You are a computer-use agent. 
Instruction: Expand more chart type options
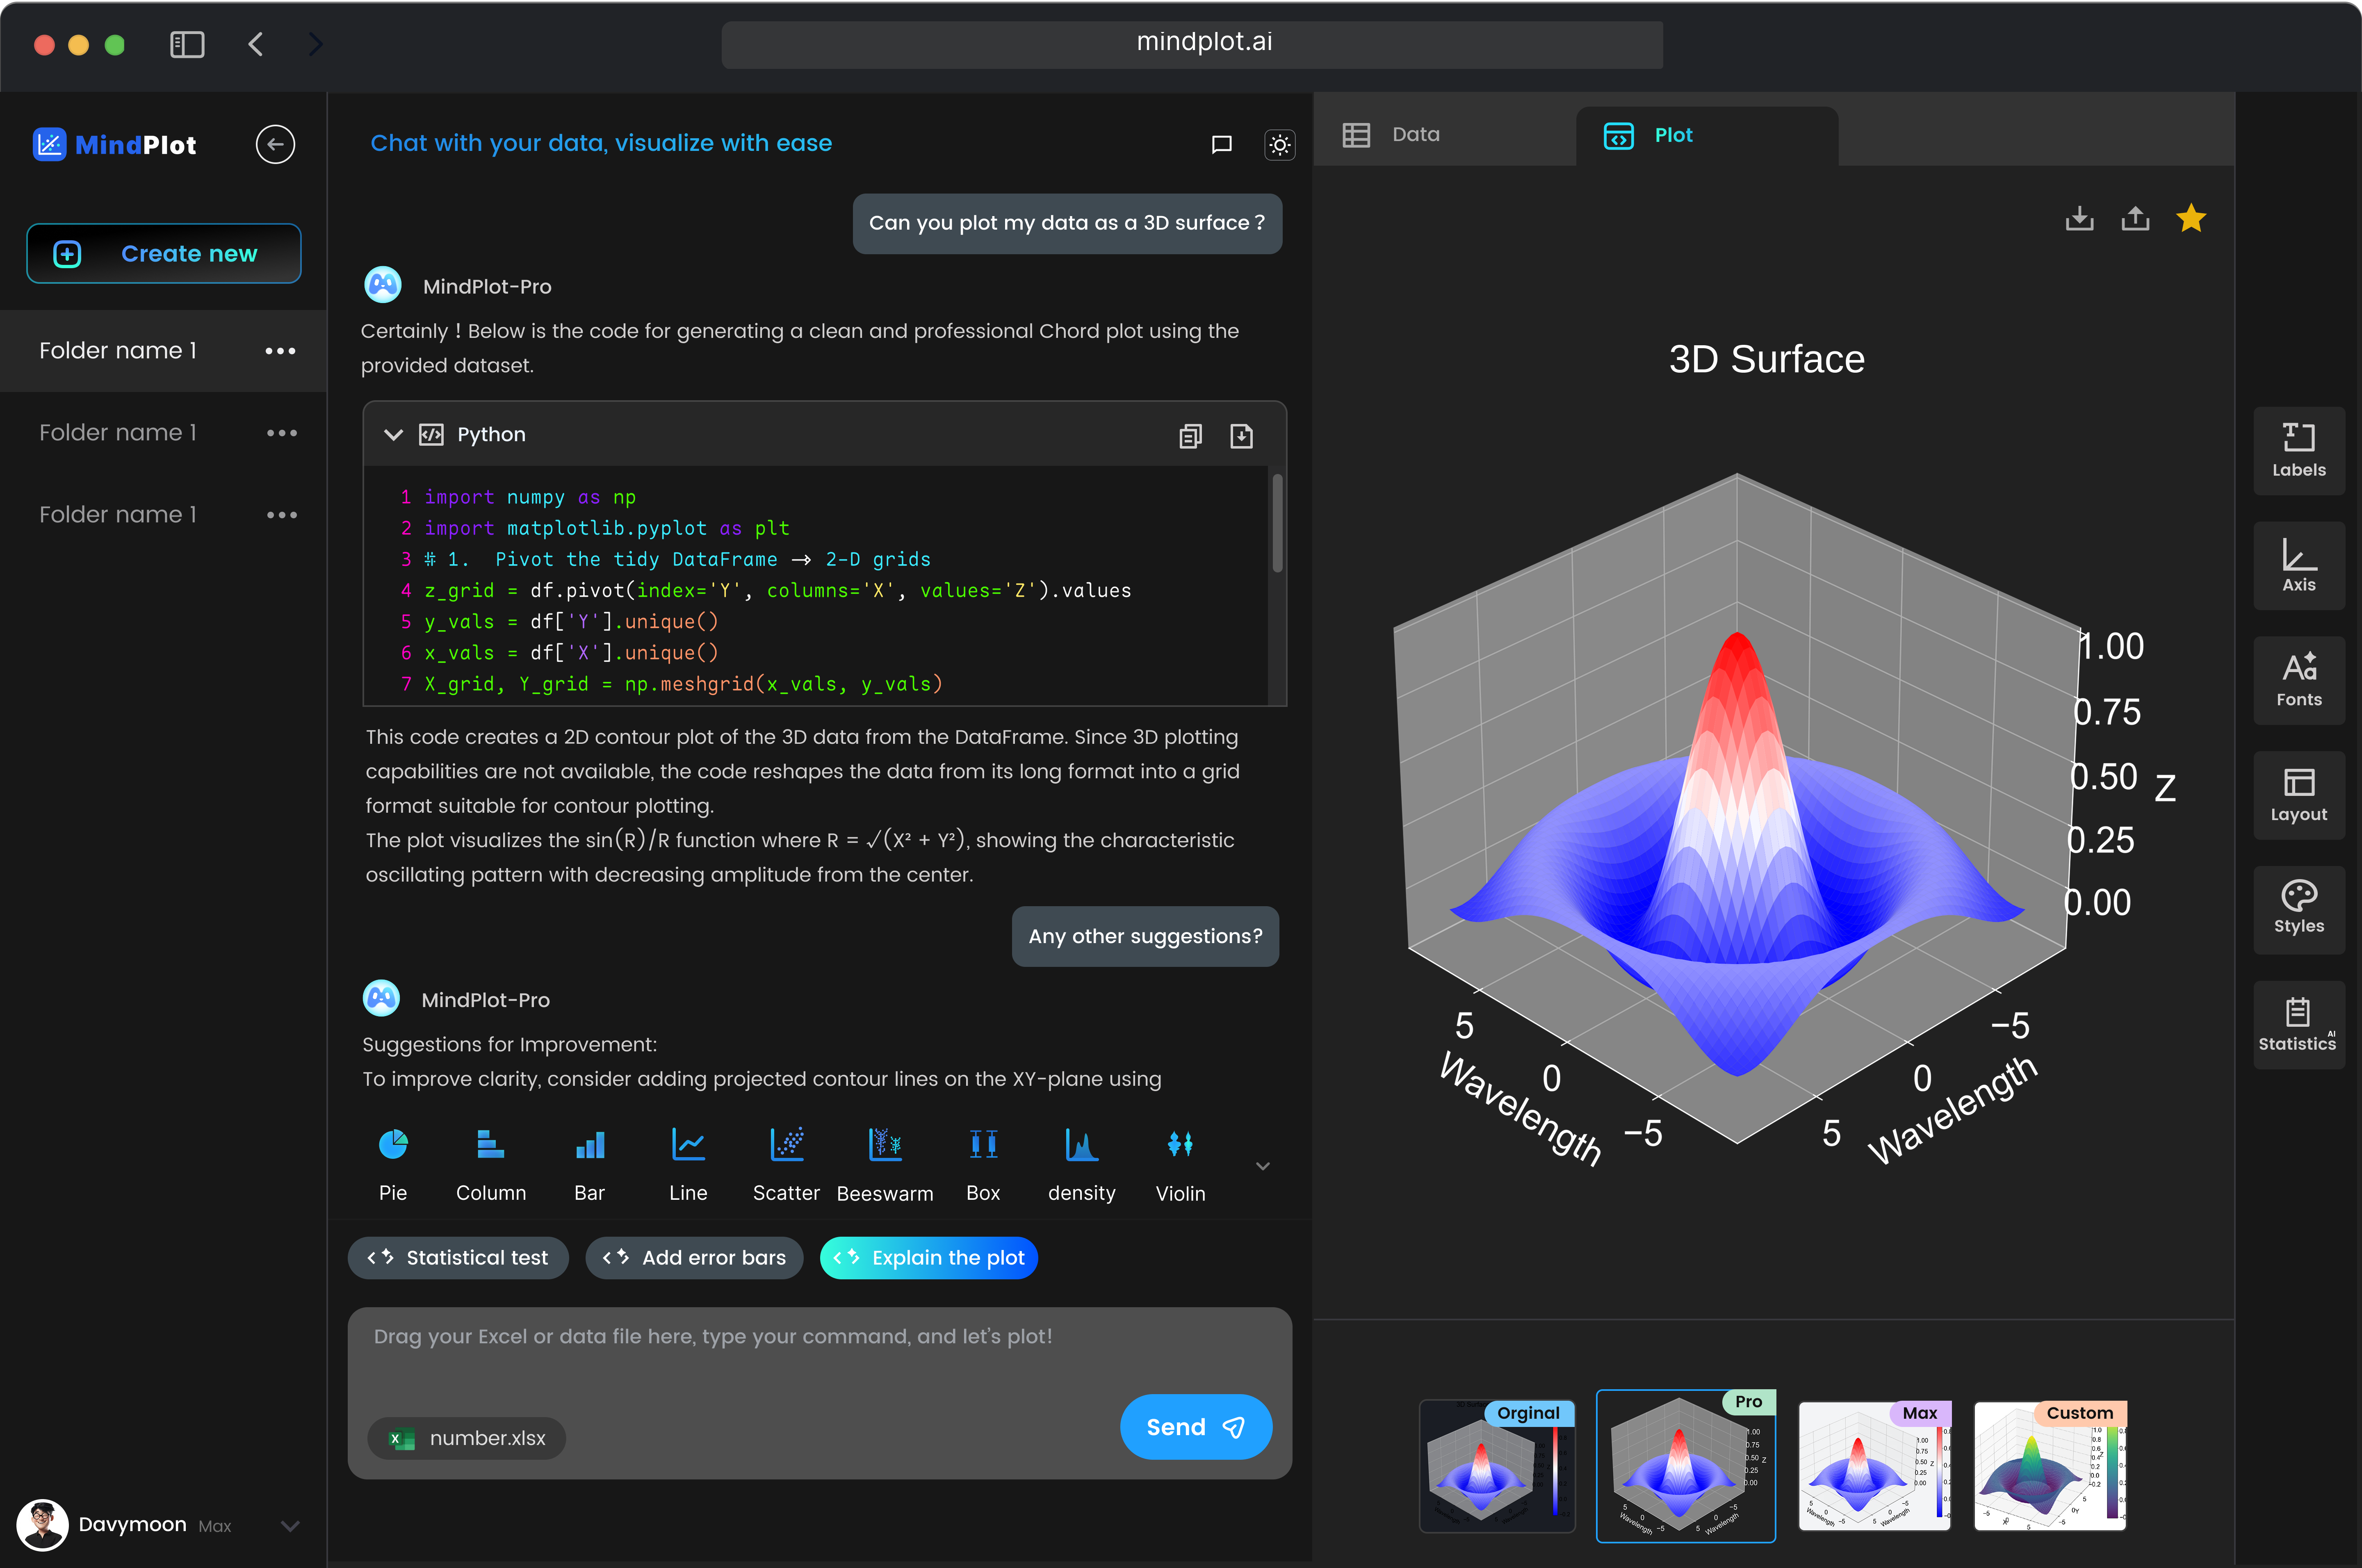click(x=1262, y=1166)
